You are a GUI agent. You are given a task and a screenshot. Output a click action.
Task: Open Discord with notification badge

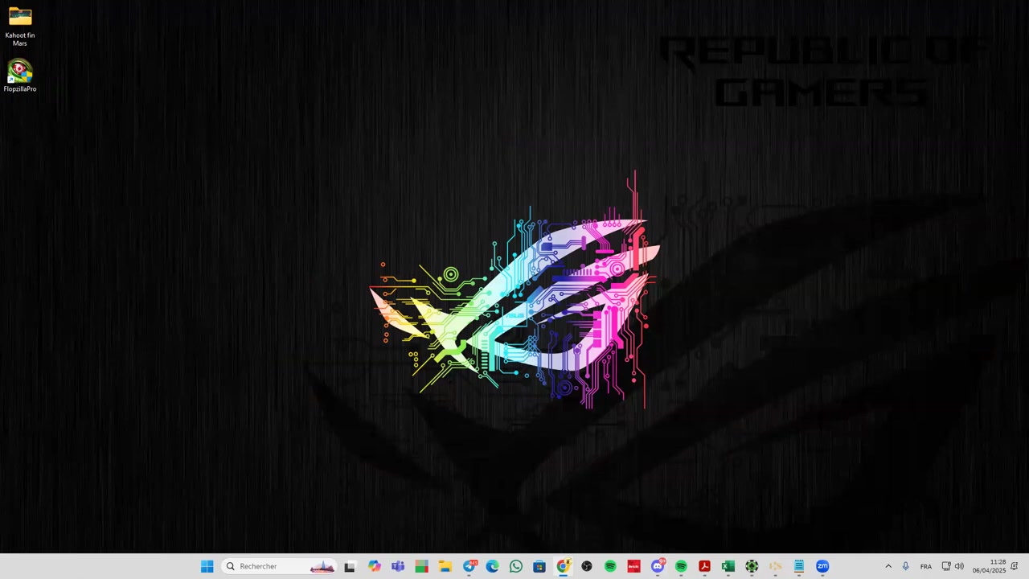point(658,566)
